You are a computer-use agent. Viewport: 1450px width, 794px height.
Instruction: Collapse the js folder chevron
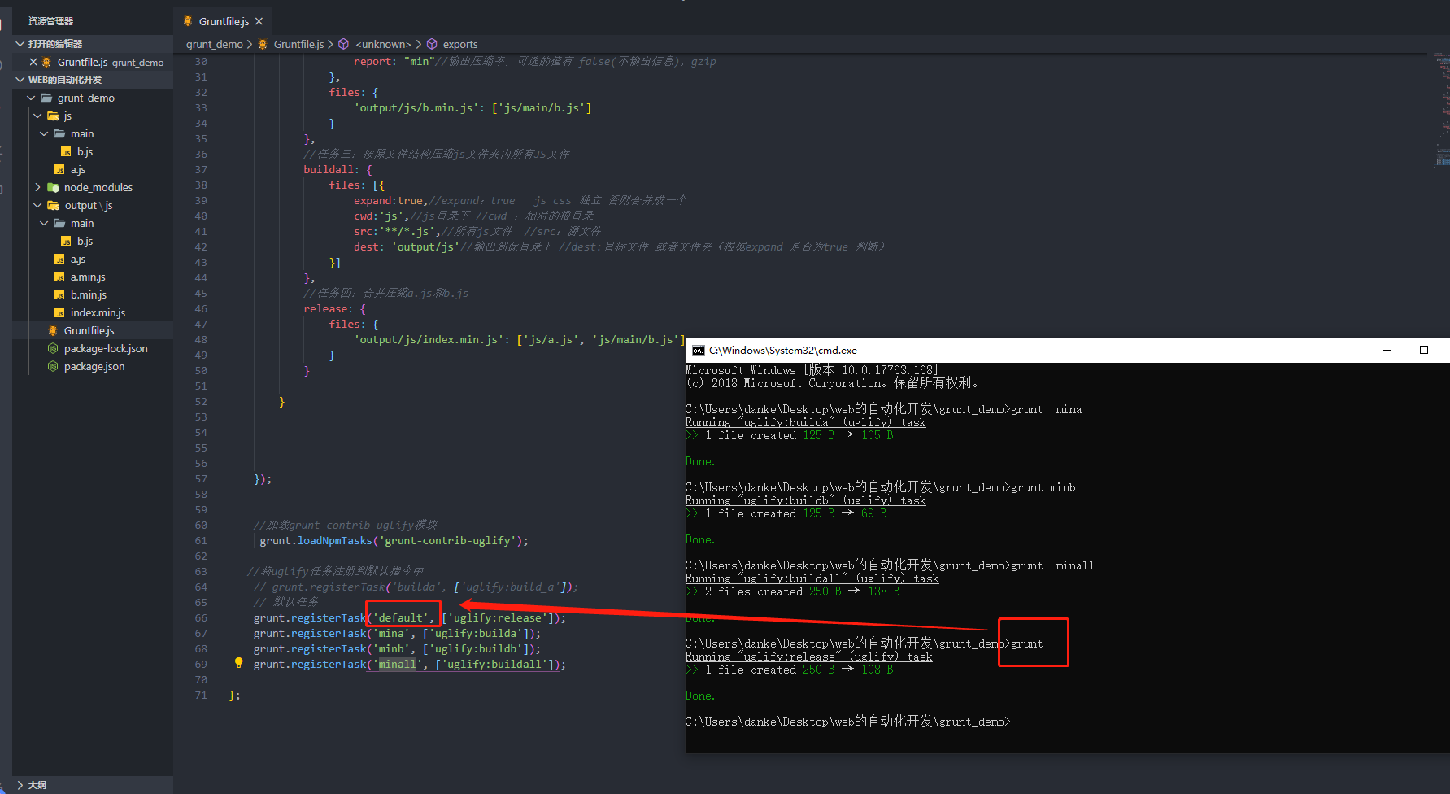tap(37, 116)
